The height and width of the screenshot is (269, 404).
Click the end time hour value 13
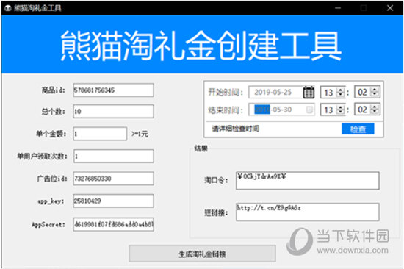click(328, 110)
